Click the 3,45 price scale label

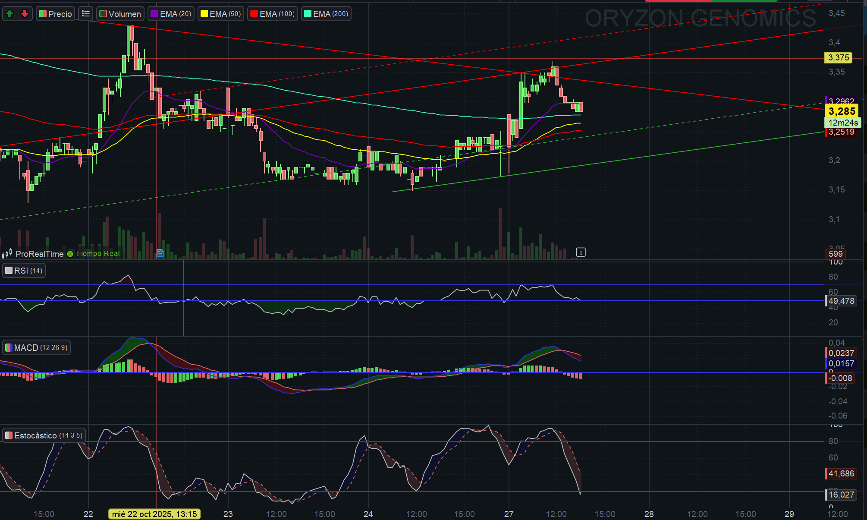[836, 13]
